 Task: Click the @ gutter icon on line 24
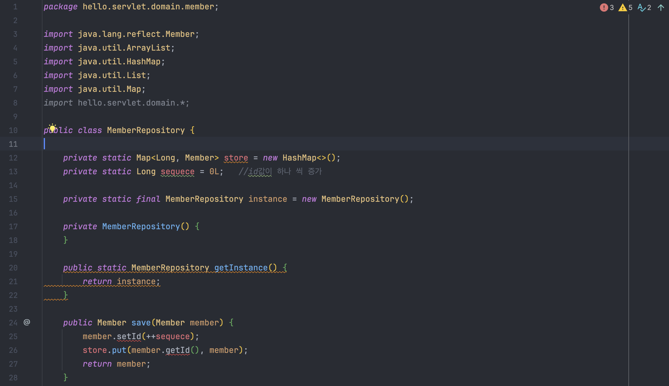(27, 322)
